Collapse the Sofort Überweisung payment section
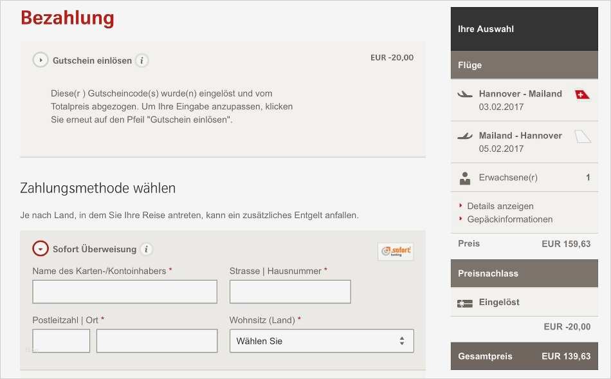Viewport: 611px width, 379px height. pos(41,249)
